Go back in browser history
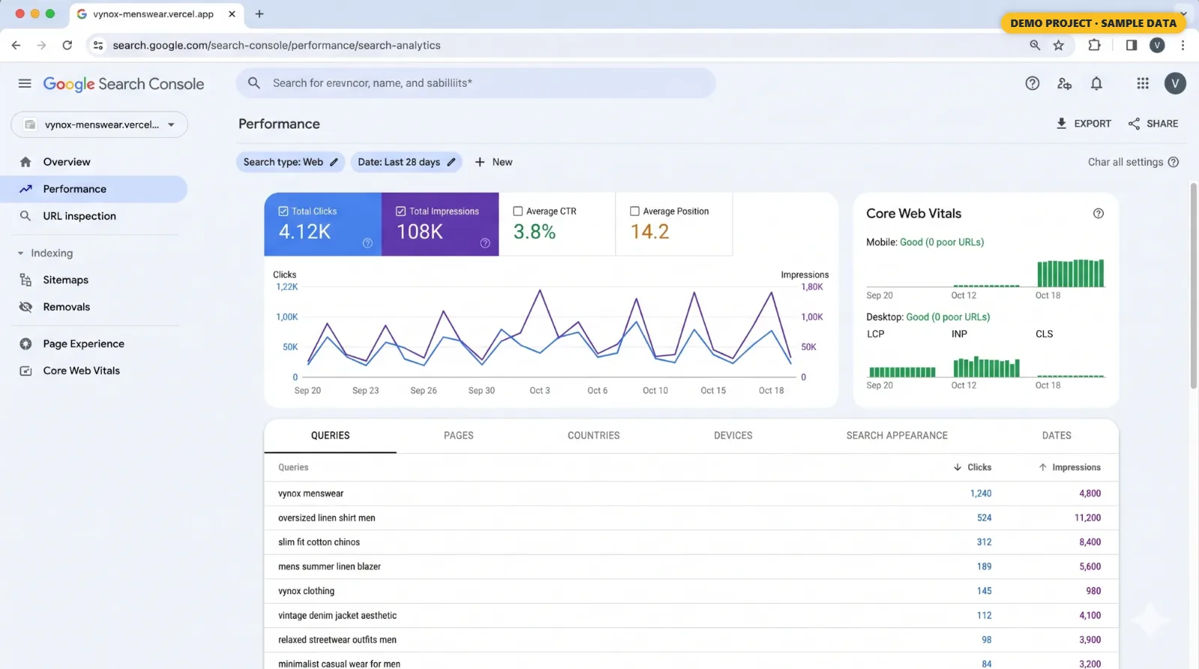Screen dimensions: 1199x669 tap(16, 45)
